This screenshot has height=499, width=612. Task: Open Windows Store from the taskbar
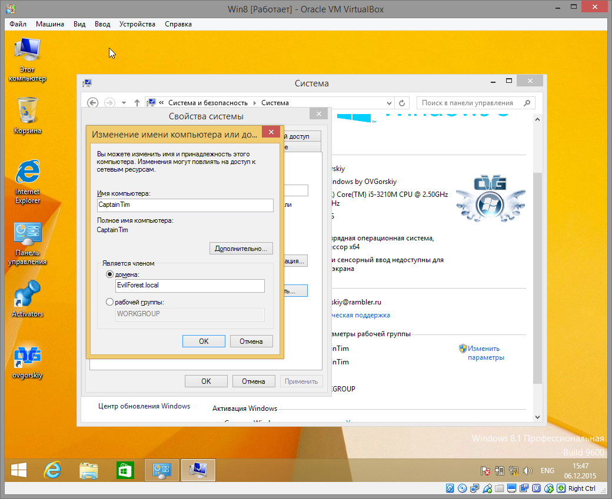pos(125,470)
